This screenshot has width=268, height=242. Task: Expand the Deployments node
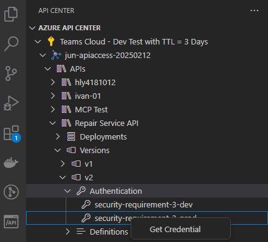tap(58, 136)
